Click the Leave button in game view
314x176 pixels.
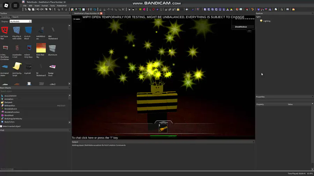pos(77,19)
